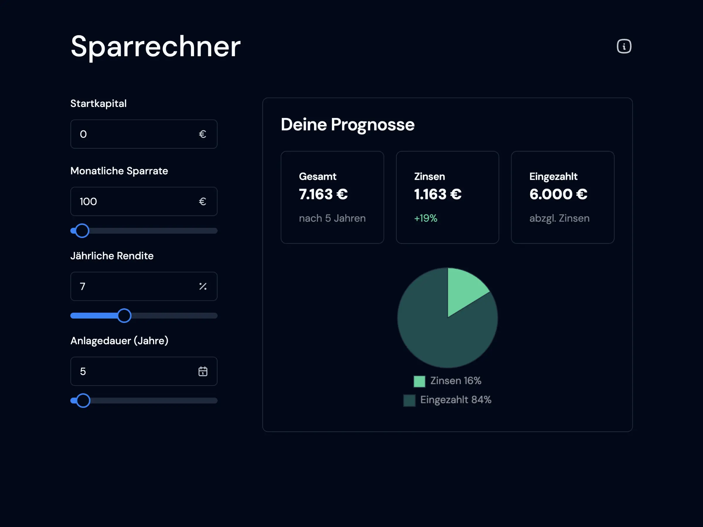Open the info icon in header
Viewport: 703px width, 527px height.
624,46
